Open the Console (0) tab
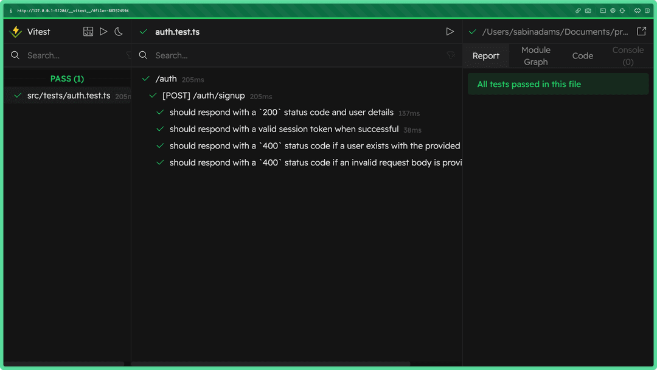Screen dimensions: 657x370 click(x=628, y=55)
